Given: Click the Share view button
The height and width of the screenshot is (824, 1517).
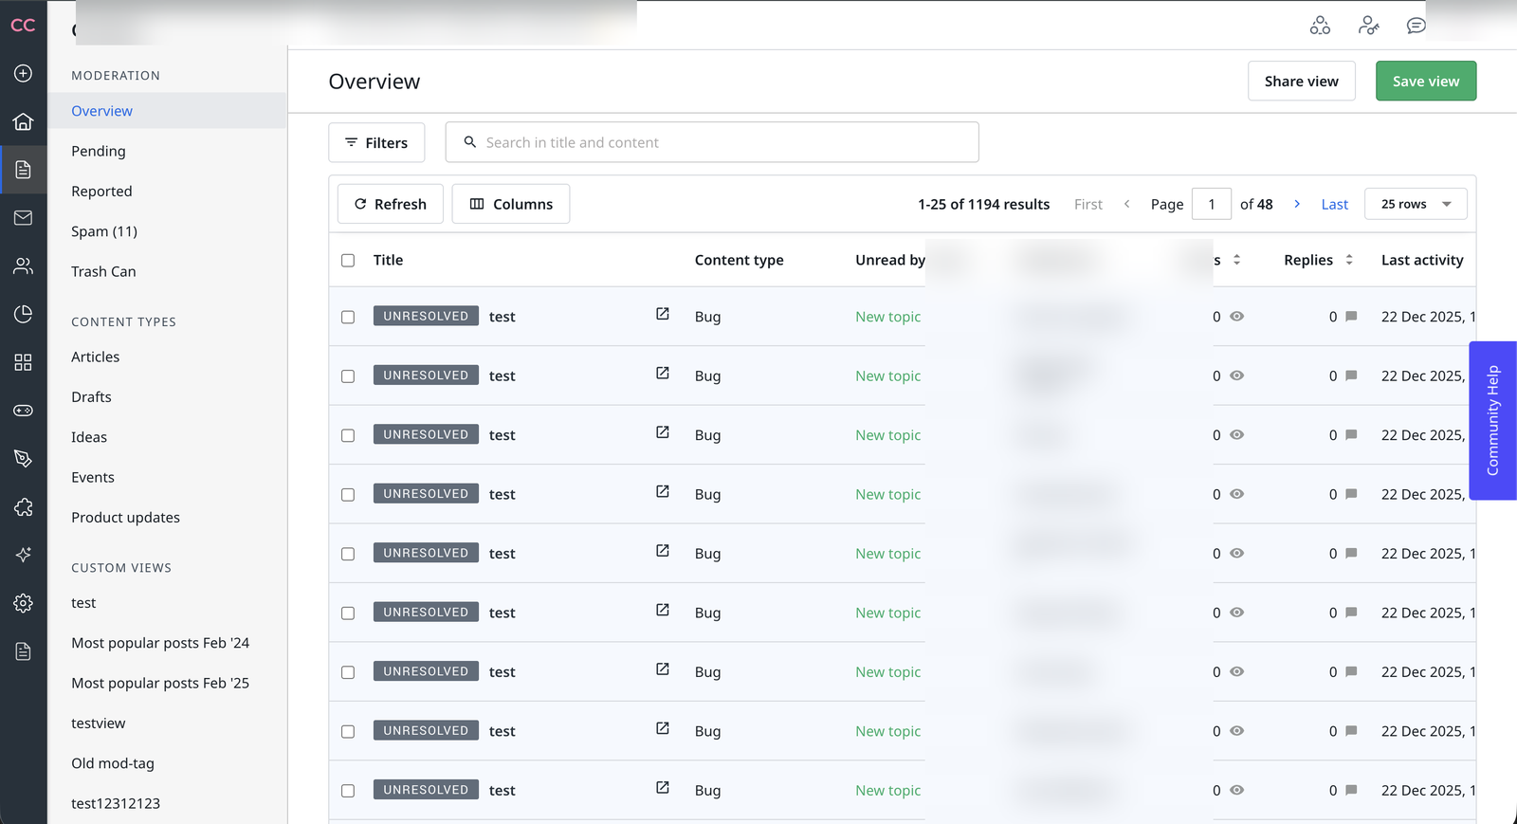Looking at the screenshot, I should [x=1301, y=81].
